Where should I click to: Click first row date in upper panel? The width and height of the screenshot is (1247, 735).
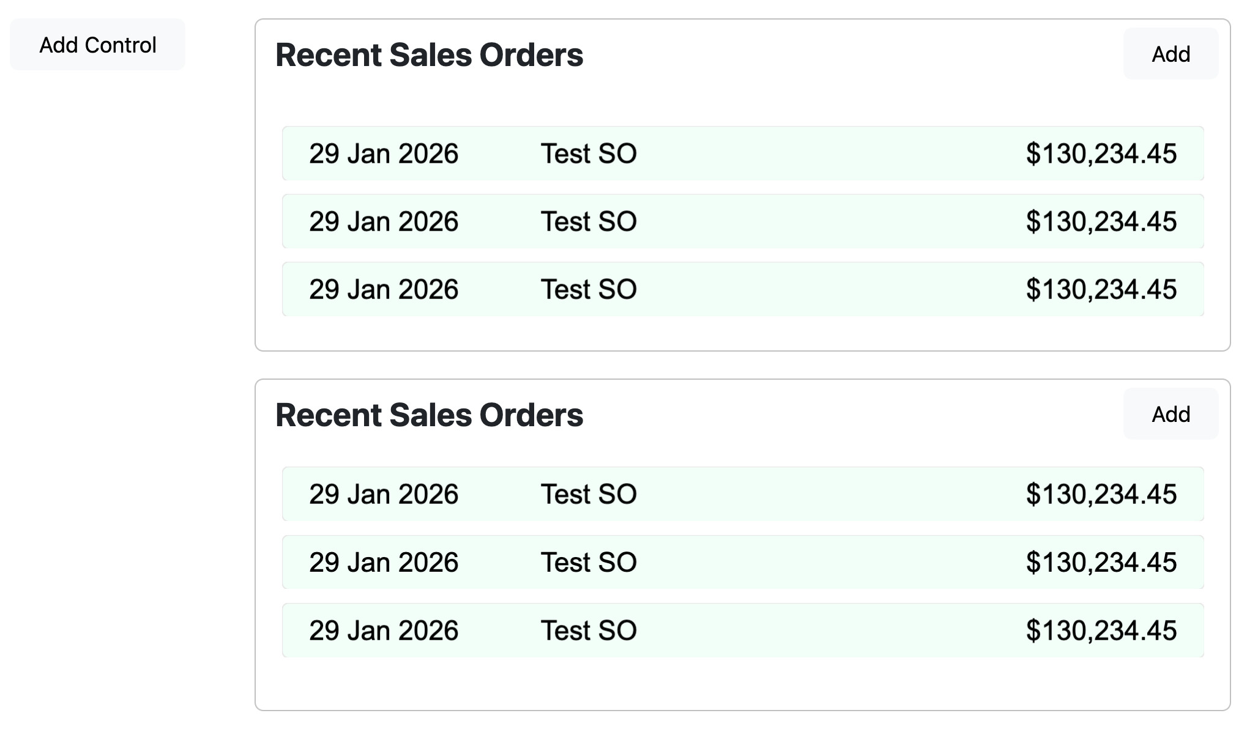pyautogui.click(x=384, y=153)
